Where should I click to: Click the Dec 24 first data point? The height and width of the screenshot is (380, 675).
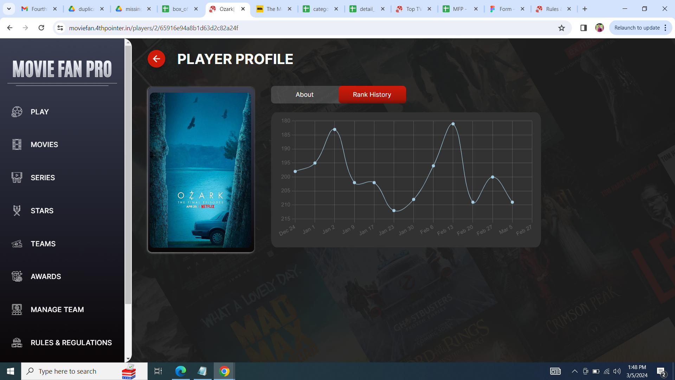click(x=295, y=171)
